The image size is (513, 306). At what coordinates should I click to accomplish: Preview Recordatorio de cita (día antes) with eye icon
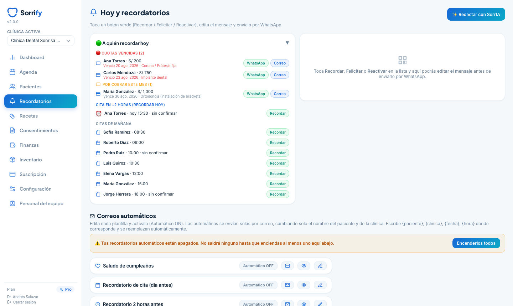304,285
